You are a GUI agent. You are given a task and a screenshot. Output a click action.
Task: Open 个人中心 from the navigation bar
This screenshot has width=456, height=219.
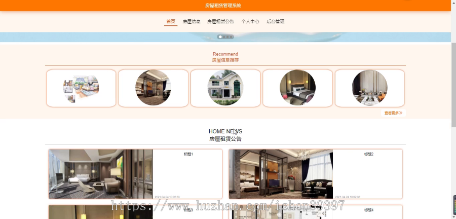pyautogui.click(x=250, y=21)
